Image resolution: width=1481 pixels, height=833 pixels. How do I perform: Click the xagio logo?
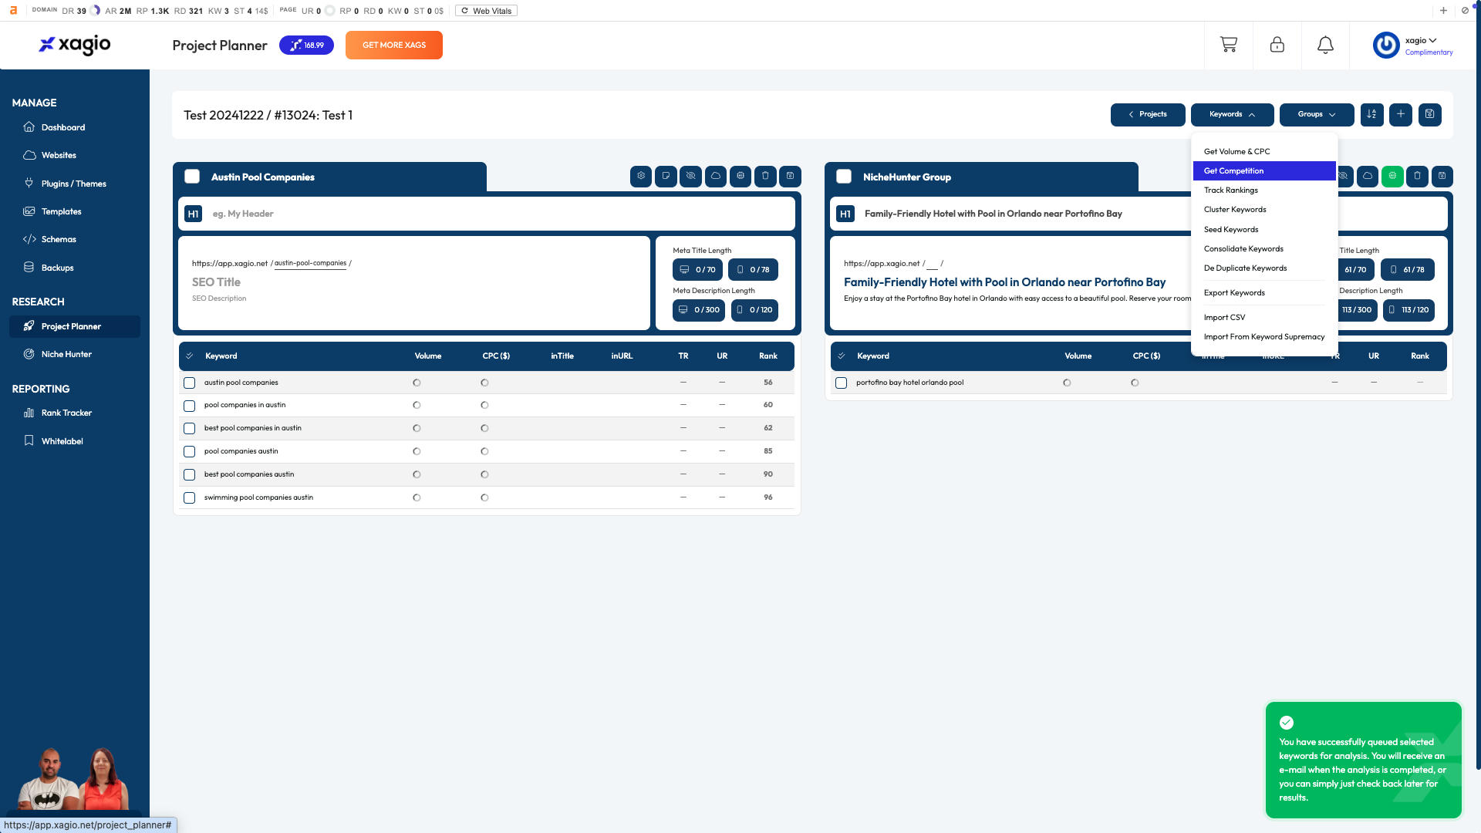point(75,45)
